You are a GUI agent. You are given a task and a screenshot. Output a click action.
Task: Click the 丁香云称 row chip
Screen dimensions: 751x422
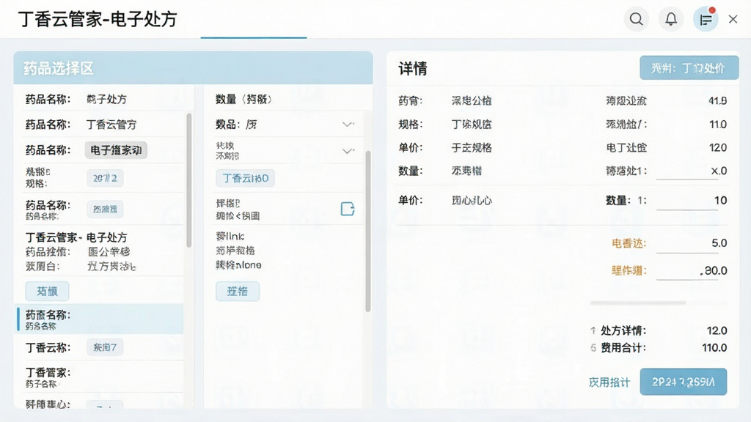105,347
